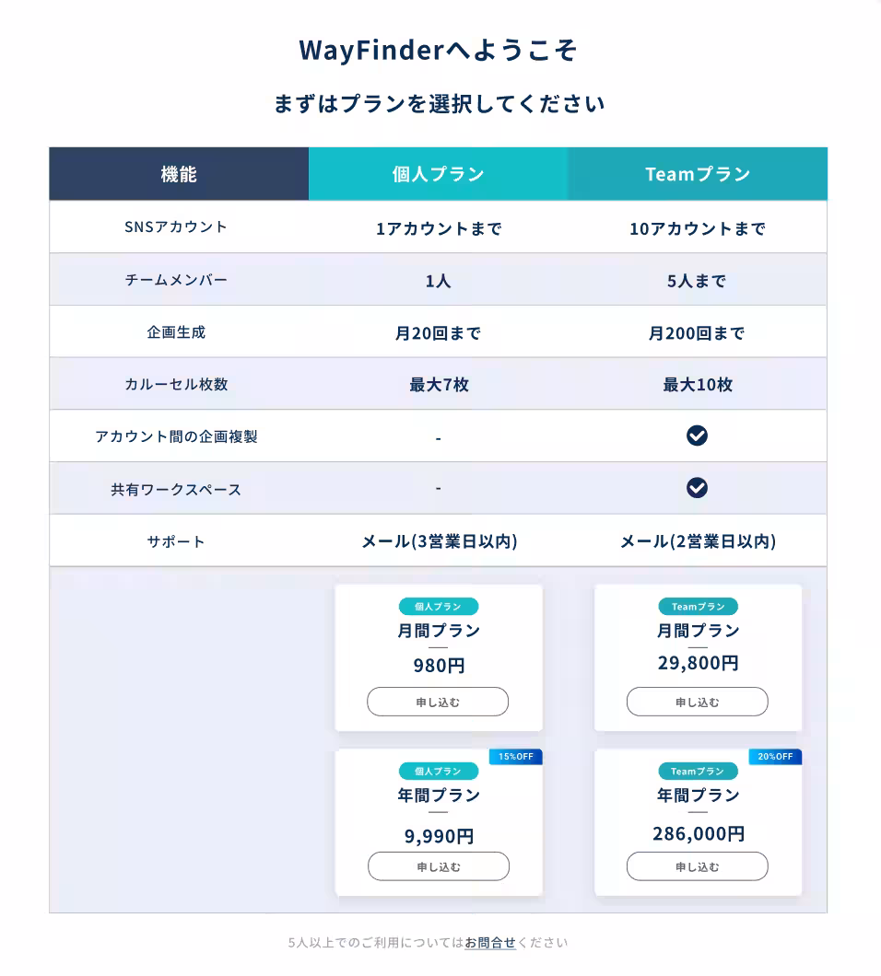Click the 個人プラン badge on yearly plan card
The height and width of the screenshot is (976, 881).
tap(438, 771)
